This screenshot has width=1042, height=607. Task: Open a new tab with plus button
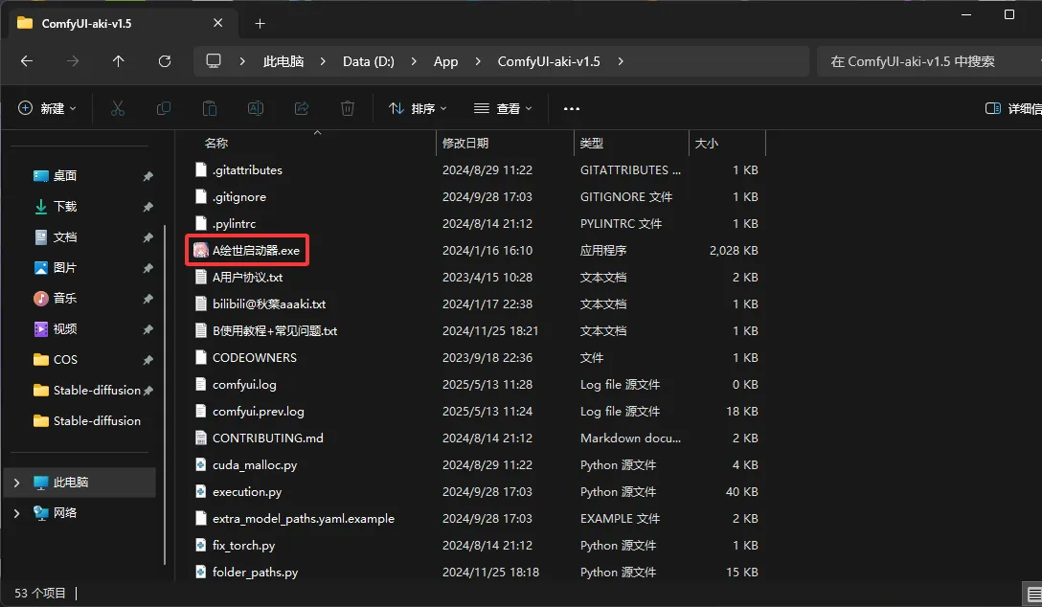tap(260, 23)
